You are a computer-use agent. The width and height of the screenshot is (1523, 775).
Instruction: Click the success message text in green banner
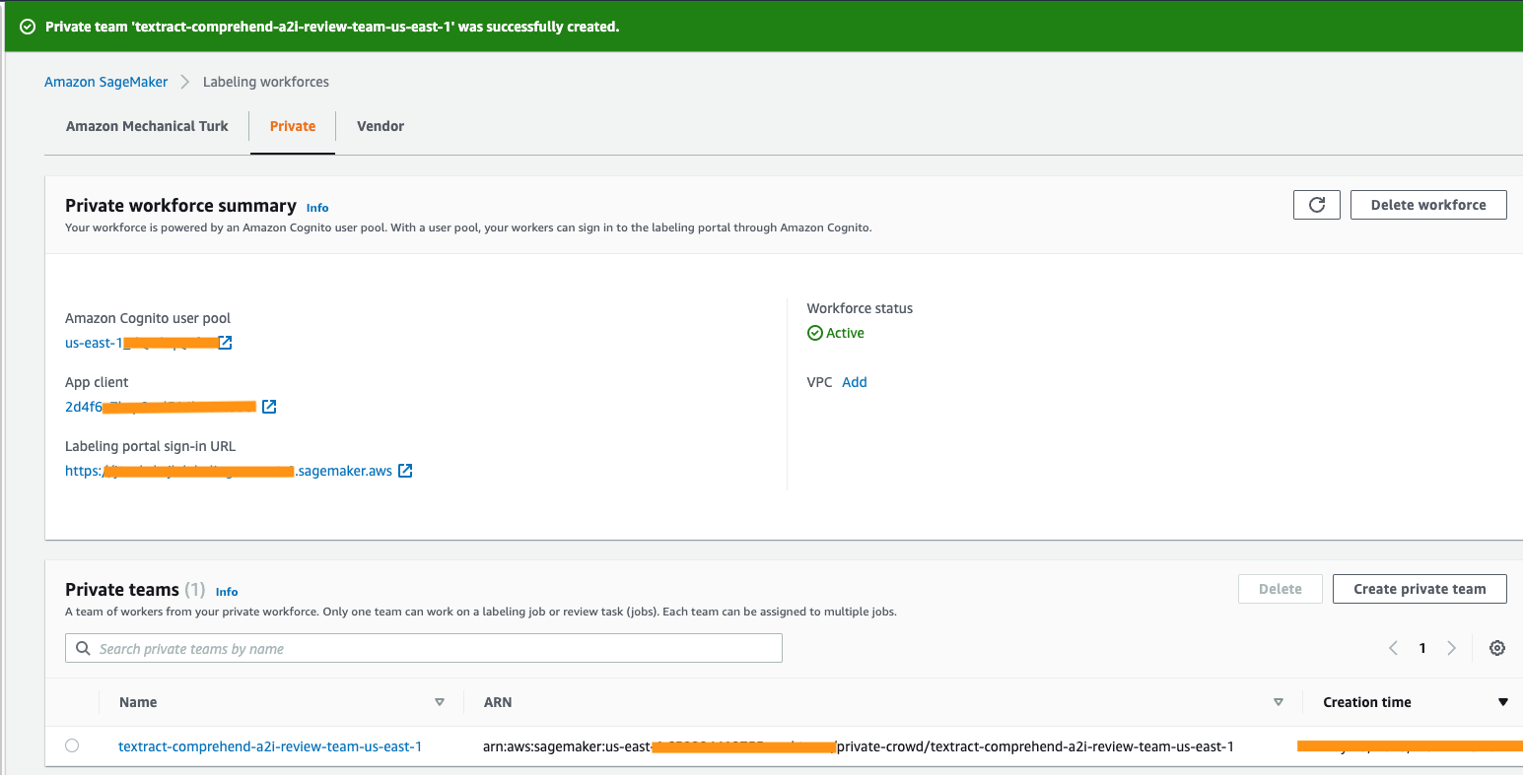tap(332, 27)
